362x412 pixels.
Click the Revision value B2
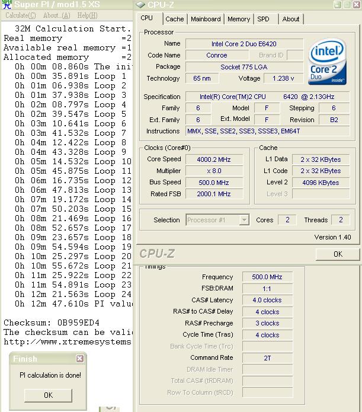(x=334, y=120)
